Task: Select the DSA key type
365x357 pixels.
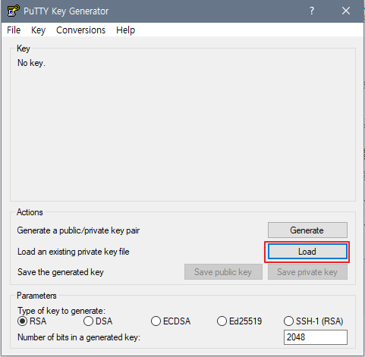Action: (x=98, y=321)
